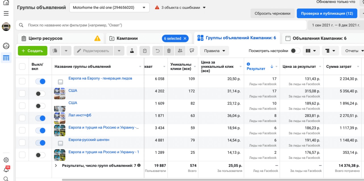Viewport: 364px width, 181px height.
Task: Click the clipboard icon in toolbar
Action: (x=145, y=51)
